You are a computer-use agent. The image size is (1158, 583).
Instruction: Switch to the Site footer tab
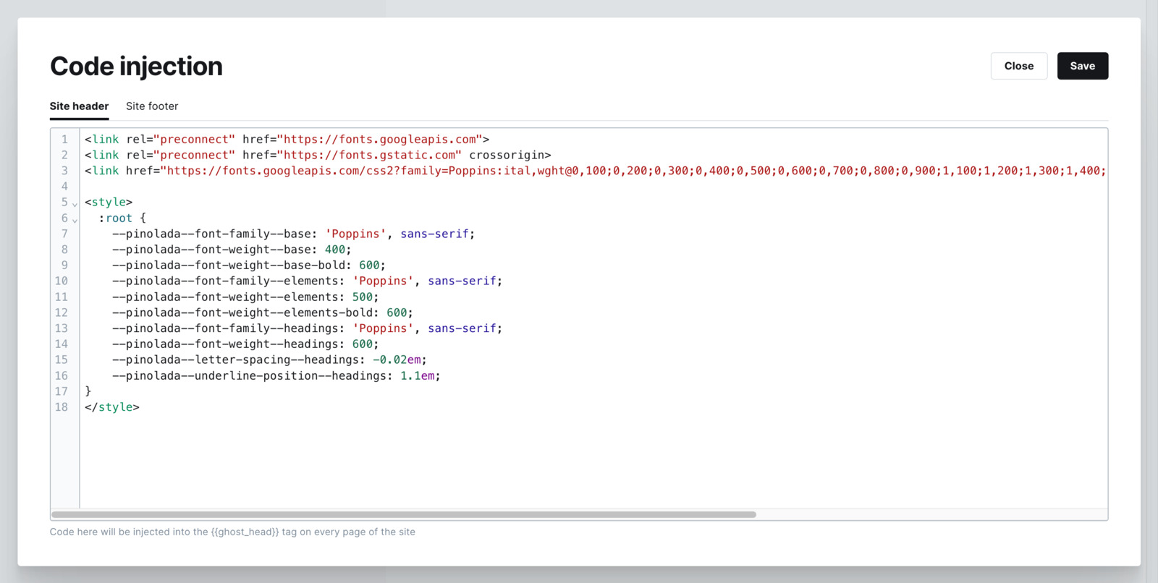tap(152, 106)
